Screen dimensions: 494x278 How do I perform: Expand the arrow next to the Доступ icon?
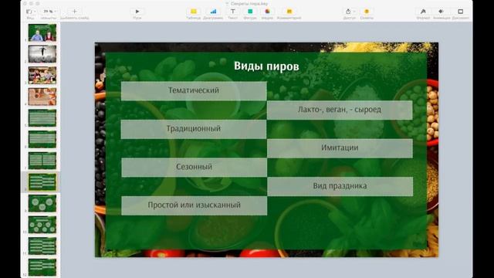tap(354, 12)
